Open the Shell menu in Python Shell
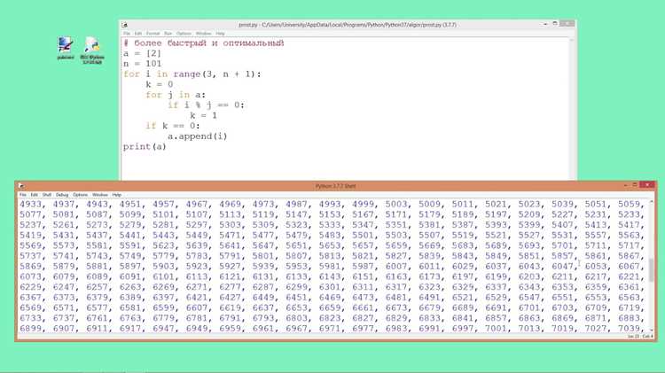The image size is (665, 373). (47, 195)
